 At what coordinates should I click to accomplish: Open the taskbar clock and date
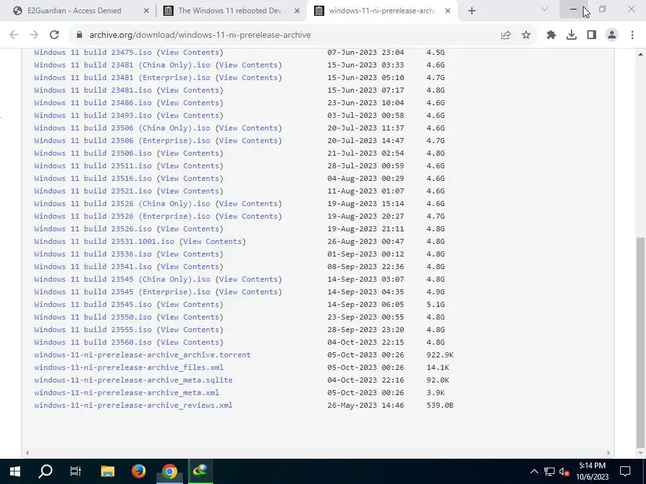[592, 471]
